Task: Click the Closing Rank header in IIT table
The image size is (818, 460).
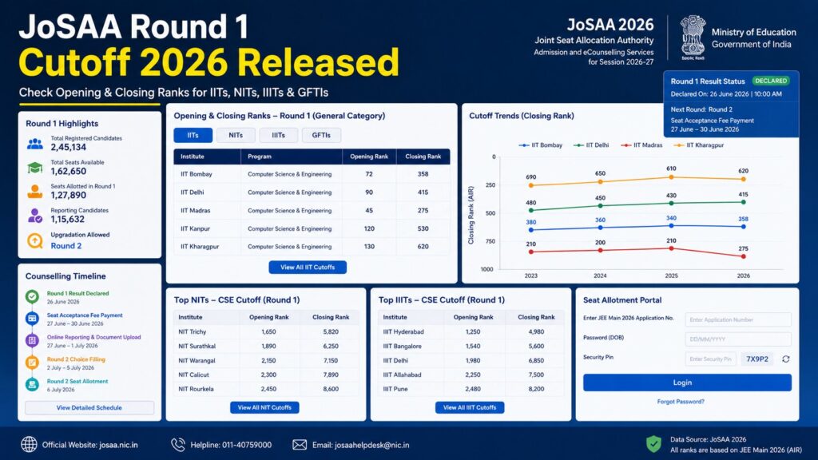Action: coord(423,157)
